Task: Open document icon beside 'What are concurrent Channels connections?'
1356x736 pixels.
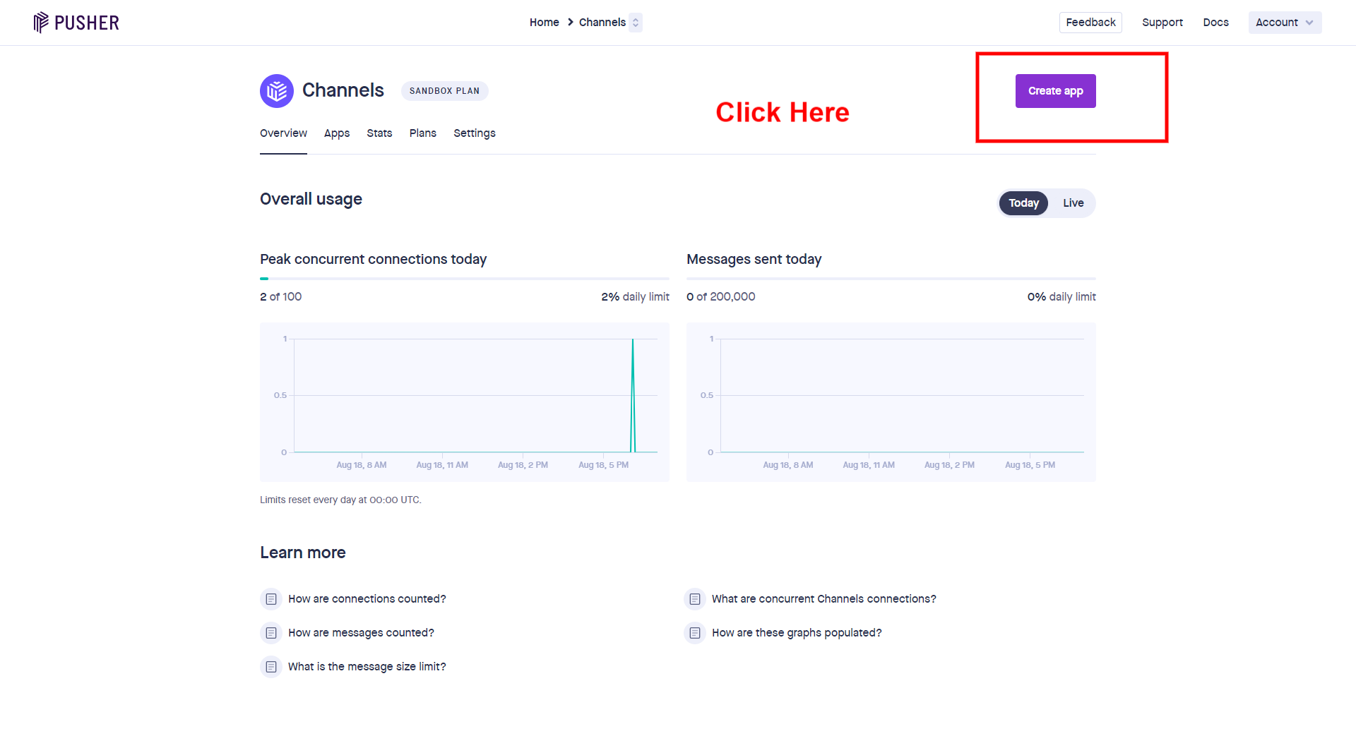Action: point(695,599)
